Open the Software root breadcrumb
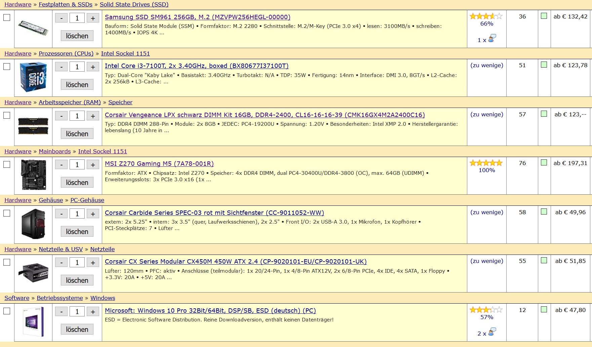The height and width of the screenshot is (347, 592). pos(17,298)
